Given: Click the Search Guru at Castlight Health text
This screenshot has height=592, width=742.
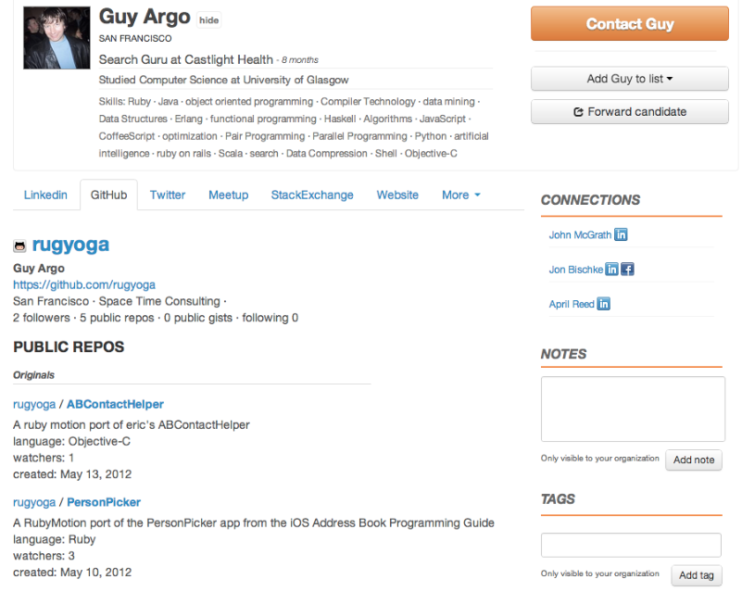Looking at the screenshot, I should point(186,59).
